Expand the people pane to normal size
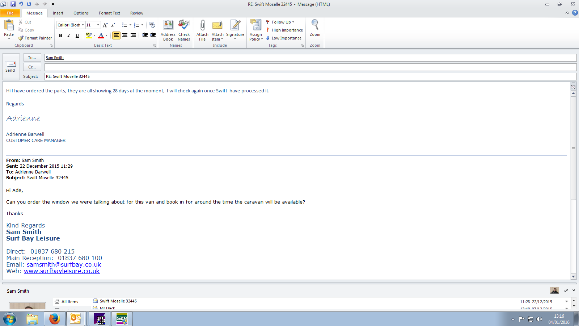 (x=566, y=291)
